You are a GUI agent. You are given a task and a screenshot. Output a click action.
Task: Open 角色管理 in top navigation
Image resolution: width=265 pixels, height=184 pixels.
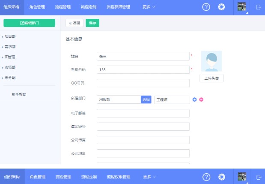[x=37, y=7]
